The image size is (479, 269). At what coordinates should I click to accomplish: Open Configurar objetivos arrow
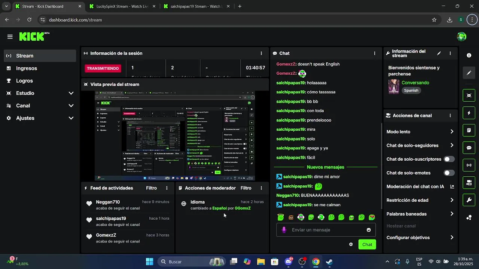click(452, 238)
